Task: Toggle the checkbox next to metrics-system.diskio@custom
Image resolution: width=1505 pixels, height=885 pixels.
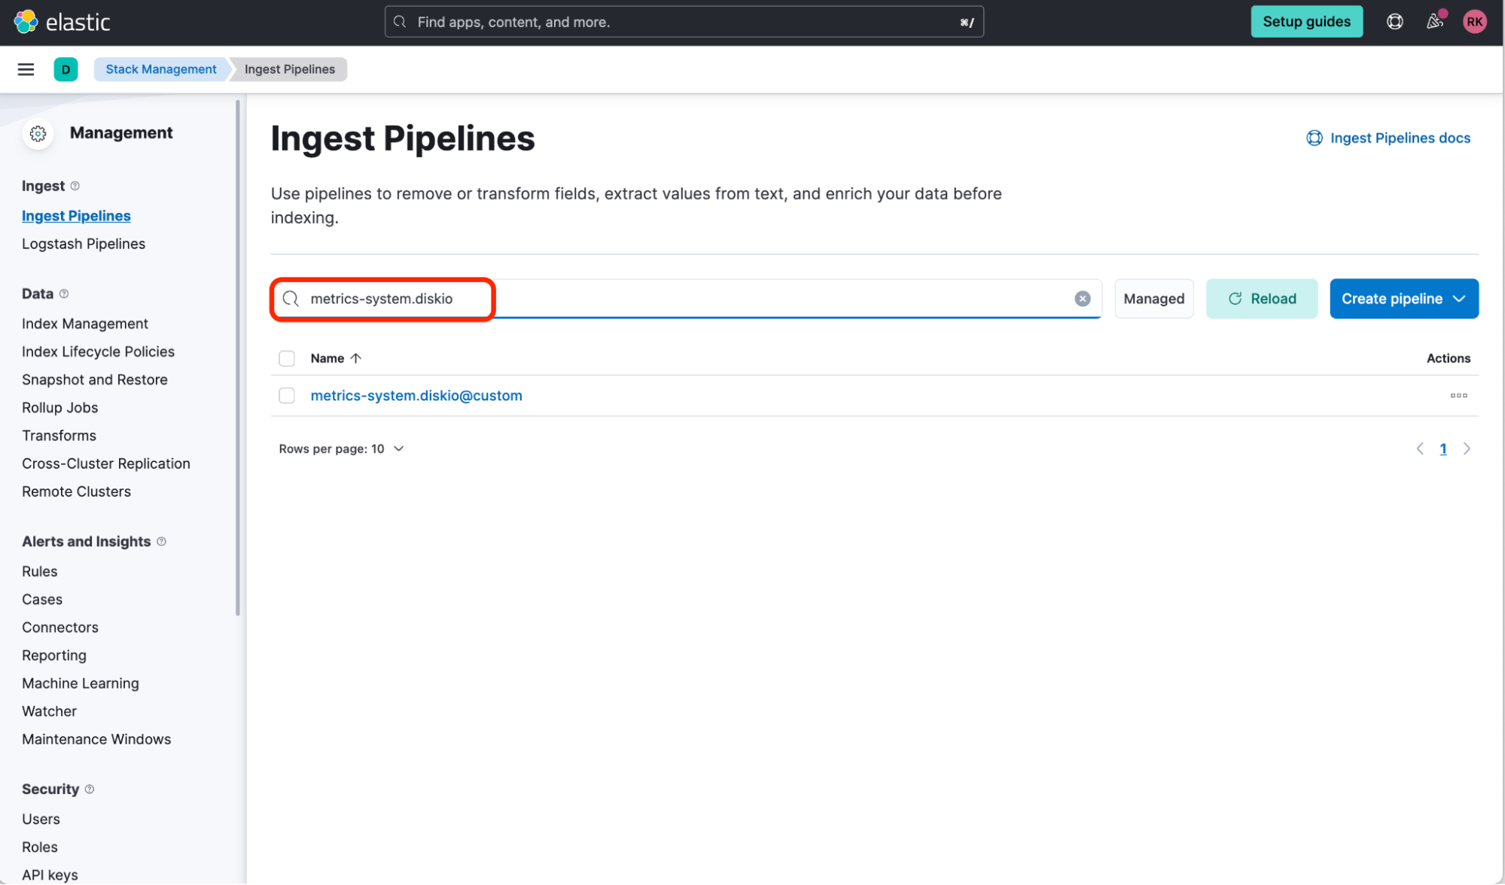Action: click(x=285, y=395)
